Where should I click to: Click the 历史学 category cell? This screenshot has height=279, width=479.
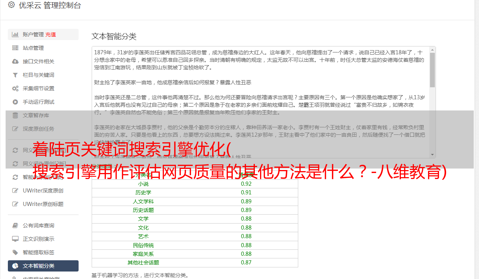(x=143, y=192)
